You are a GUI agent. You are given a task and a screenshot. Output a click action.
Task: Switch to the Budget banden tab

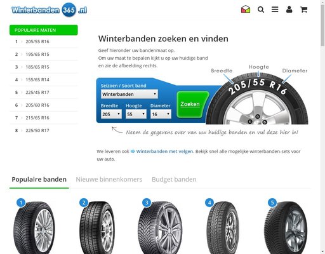[x=174, y=179]
